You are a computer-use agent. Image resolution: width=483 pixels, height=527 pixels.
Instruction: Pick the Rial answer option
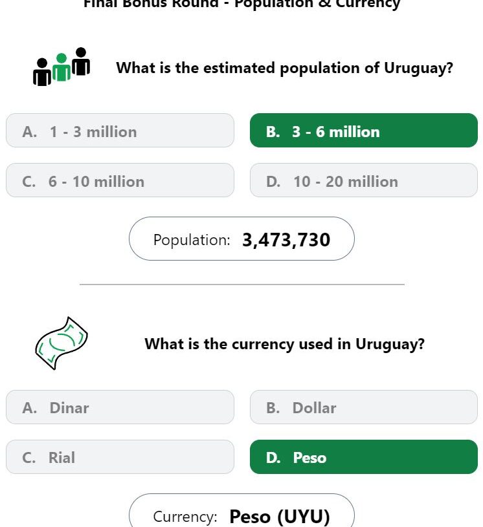[120, 457]
